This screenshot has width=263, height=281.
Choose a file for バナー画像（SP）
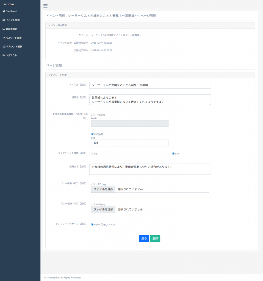click(x=103, y=209)
